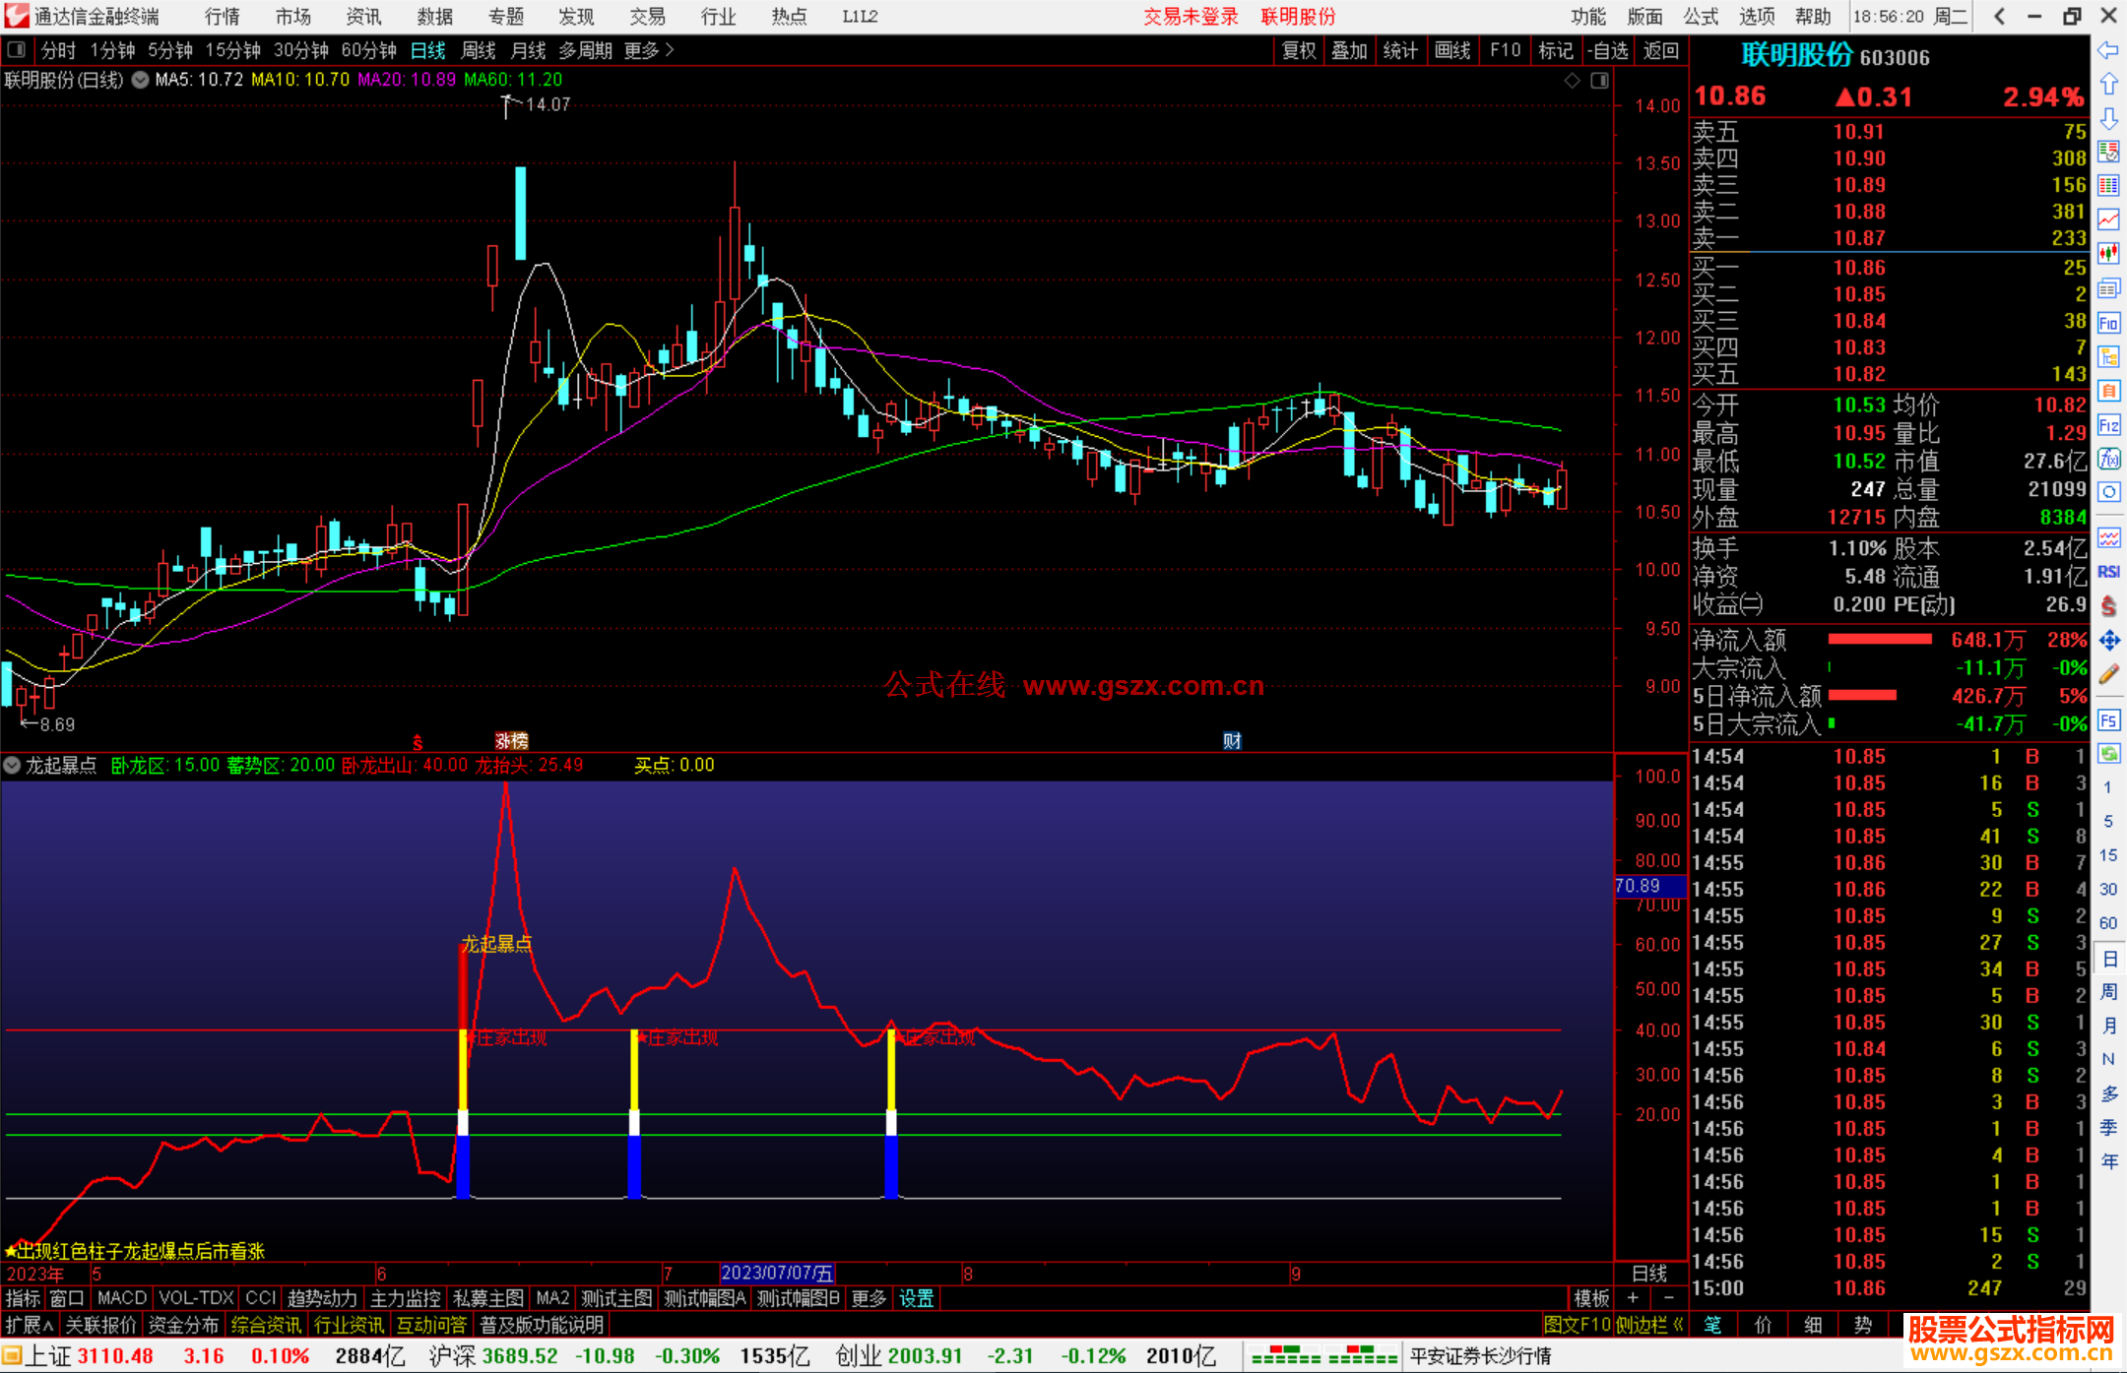This screenshot has width=2127, height=1373.
Task: Click the FS icon in right sidebar
Action: pyautogui.click(x=2108, y=720)
